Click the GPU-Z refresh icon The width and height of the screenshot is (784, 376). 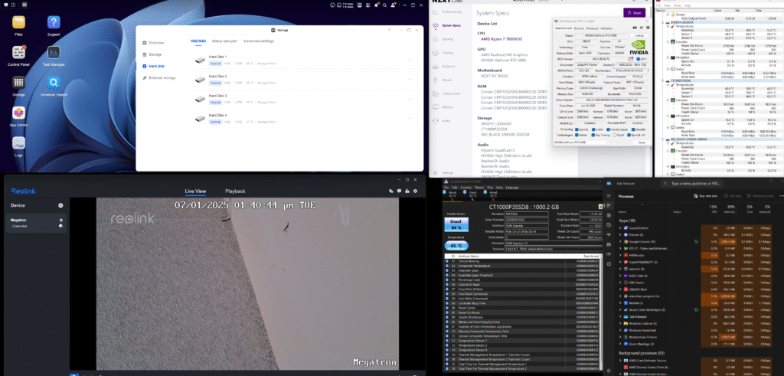click(642, 28)
